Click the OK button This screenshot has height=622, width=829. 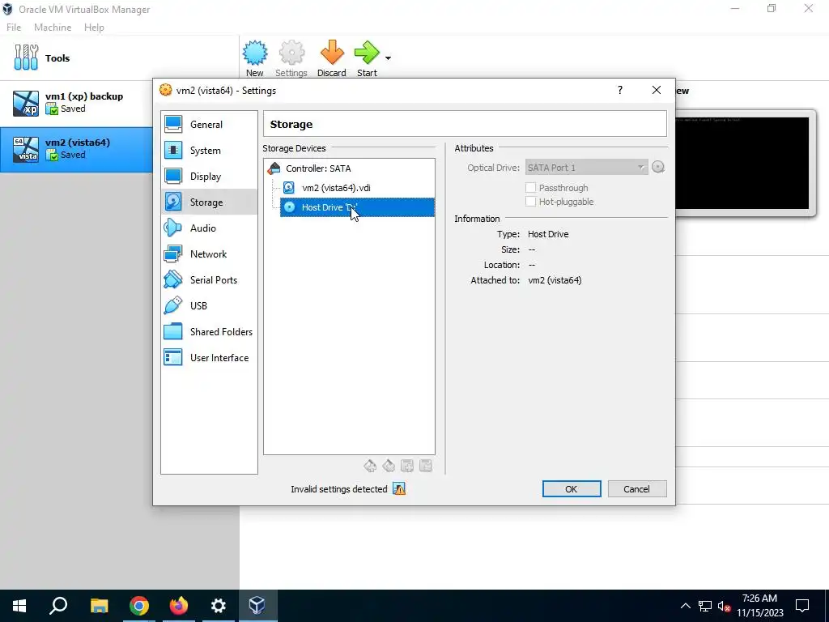tap(572, 489)
